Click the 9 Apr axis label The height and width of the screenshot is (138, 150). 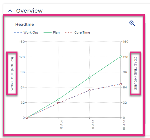click(x=93, y=124)
